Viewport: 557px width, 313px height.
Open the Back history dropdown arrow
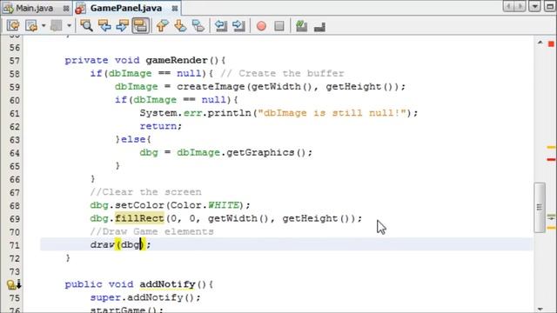(44, 25)
